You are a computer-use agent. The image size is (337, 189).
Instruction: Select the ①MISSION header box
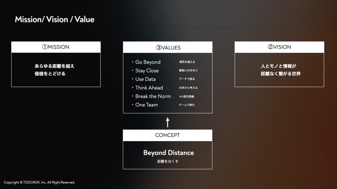pos(56,47)
